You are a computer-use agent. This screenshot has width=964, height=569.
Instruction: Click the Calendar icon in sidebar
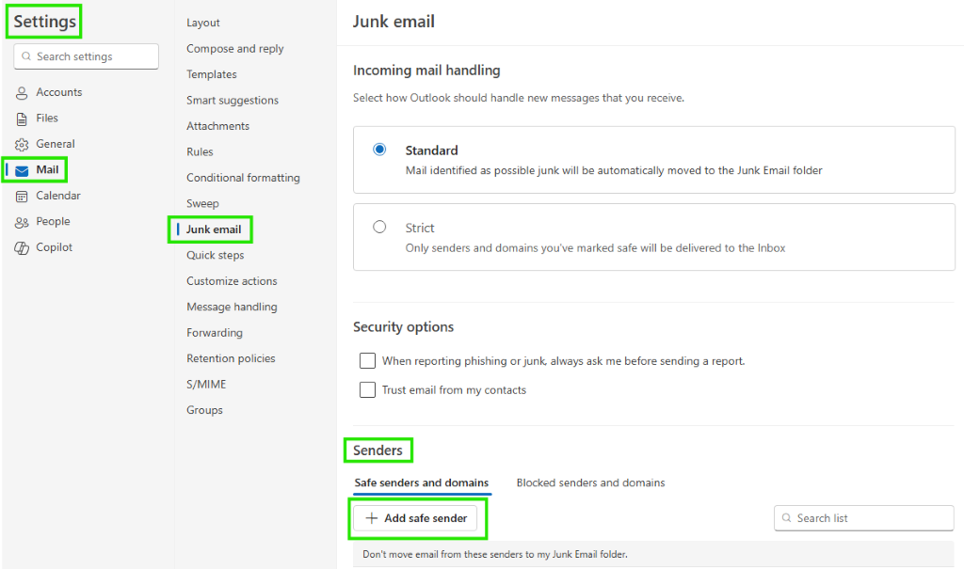[22, 196]
